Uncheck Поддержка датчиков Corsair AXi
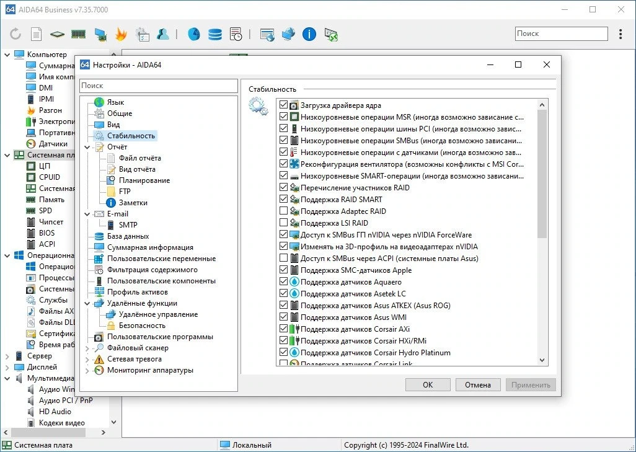The height and width of the screenshot is (452, 636). [283, 328]
